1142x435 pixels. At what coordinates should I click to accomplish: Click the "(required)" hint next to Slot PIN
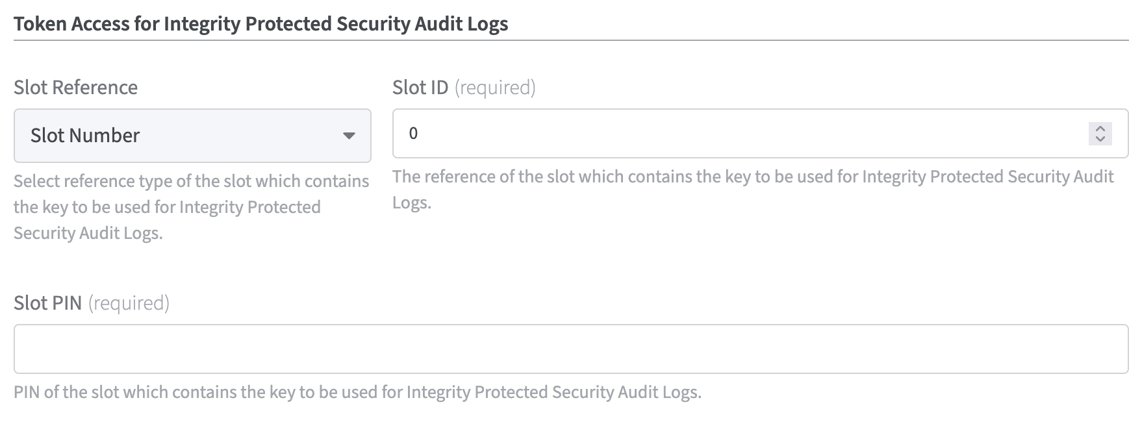[129, 303]
